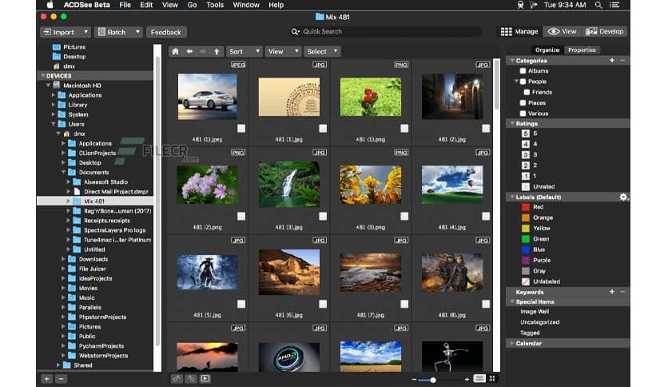Go back with the left arrow icon

(x=189, y=51)
